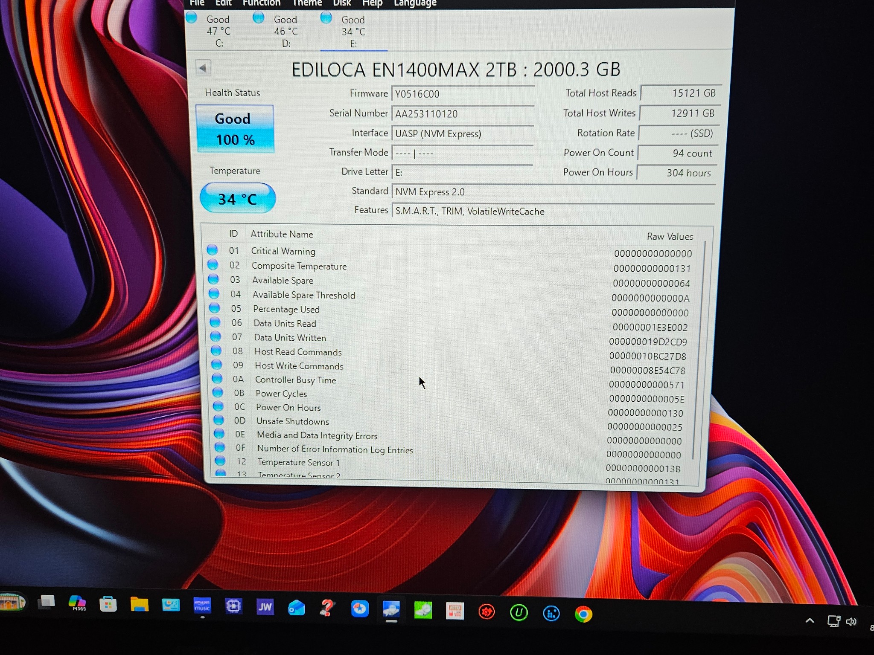Click the vertical scrollbar of attribute list
Image resolution: width=874 pixels, height=655 pixels.
click(698, 350)
